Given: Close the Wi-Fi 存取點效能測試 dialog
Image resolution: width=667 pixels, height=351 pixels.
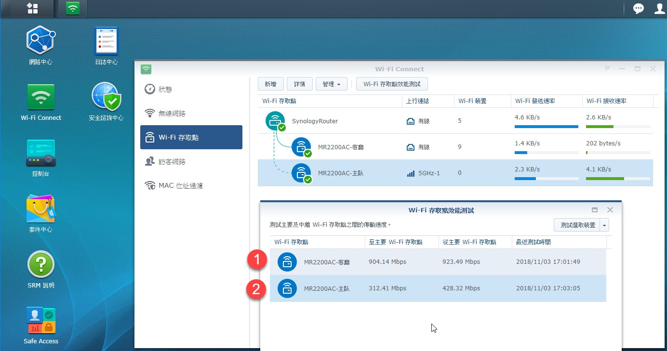Looking at the screenshot, I should coord(610,210).
